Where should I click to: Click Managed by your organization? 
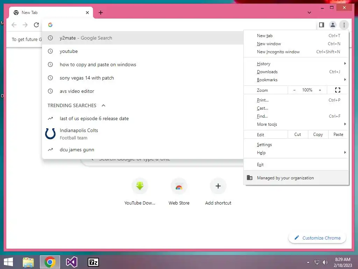tap(296, 178)
